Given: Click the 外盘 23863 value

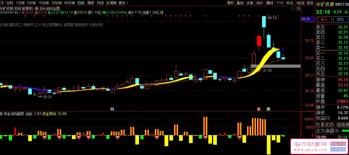Looking at the screenshot, I should pyautogui.click(x=342, y=101).
